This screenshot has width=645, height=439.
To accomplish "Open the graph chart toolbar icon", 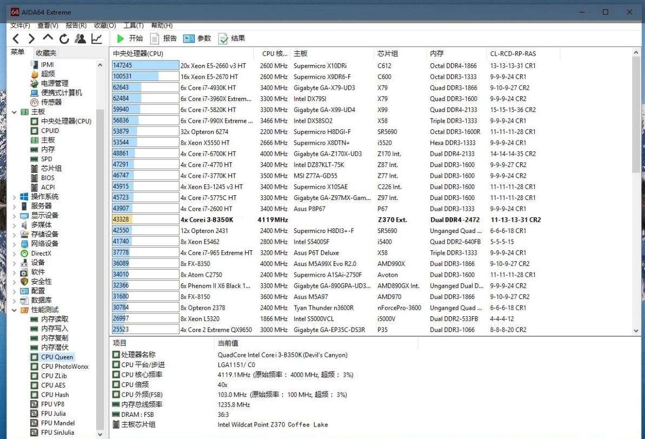I will point(97,39).
